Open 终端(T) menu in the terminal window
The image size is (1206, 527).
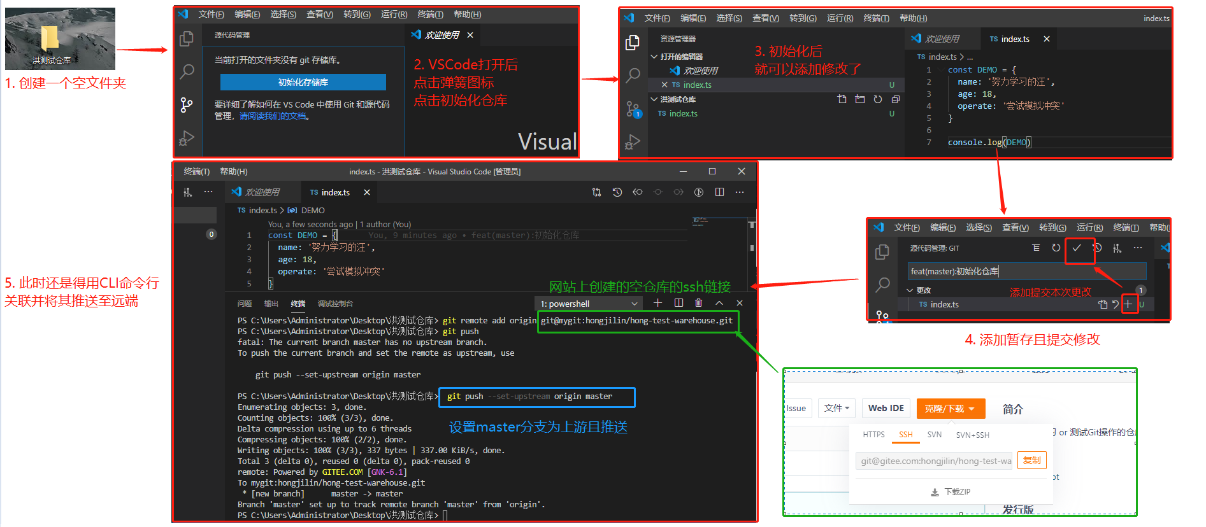(x=197, y=171)
